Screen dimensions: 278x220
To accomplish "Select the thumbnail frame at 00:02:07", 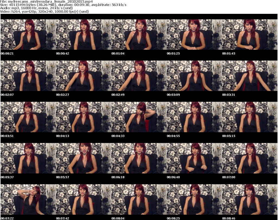I will (x=28, y=76).
